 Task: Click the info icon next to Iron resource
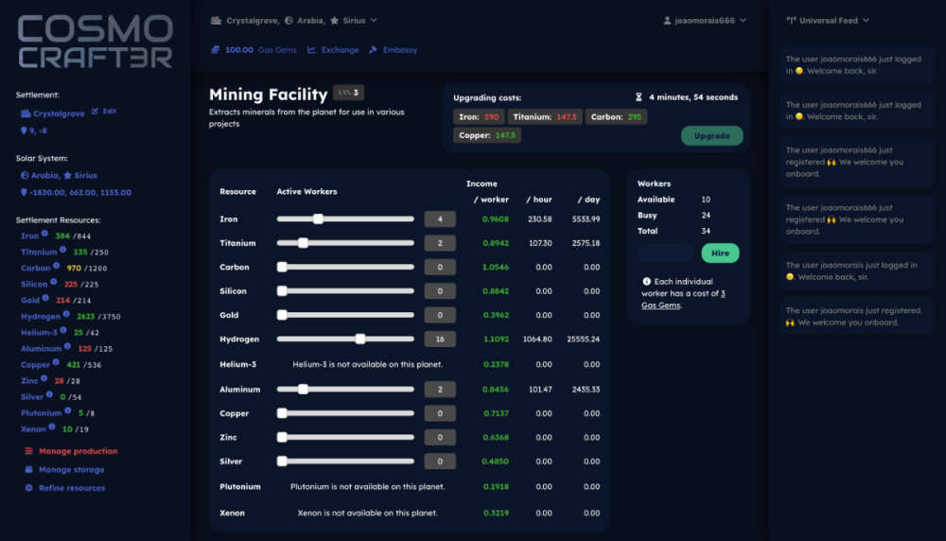(x=46, y=236)
